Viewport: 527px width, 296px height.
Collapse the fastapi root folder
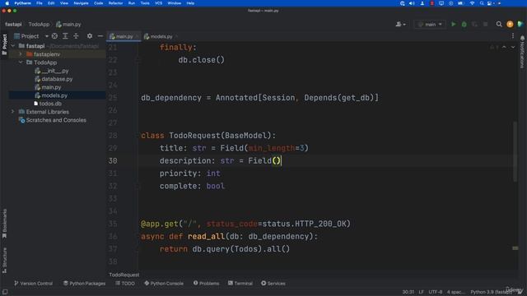point(13,46)
